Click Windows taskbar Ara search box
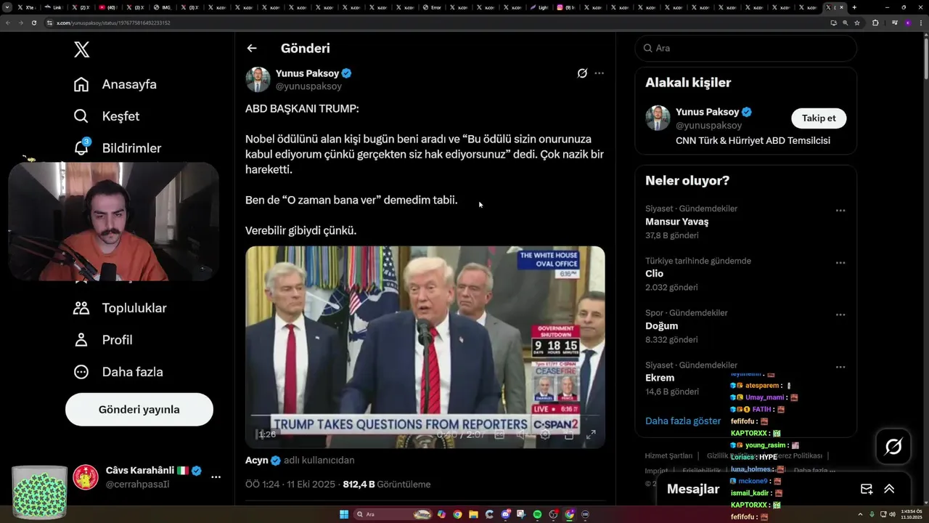This screenshot has width=929, height=523. (392, 514)
